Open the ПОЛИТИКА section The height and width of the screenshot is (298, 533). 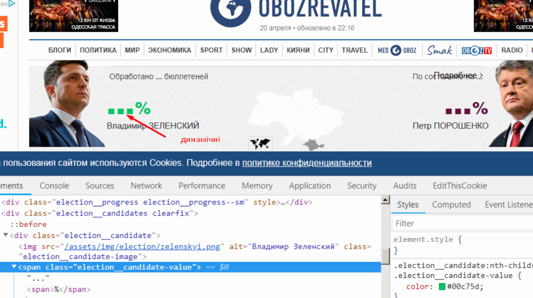[98, 50]
